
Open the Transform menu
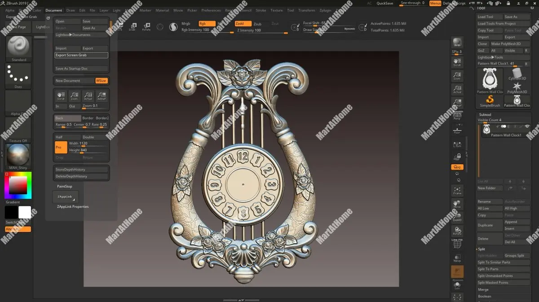(x=307, y=10)
